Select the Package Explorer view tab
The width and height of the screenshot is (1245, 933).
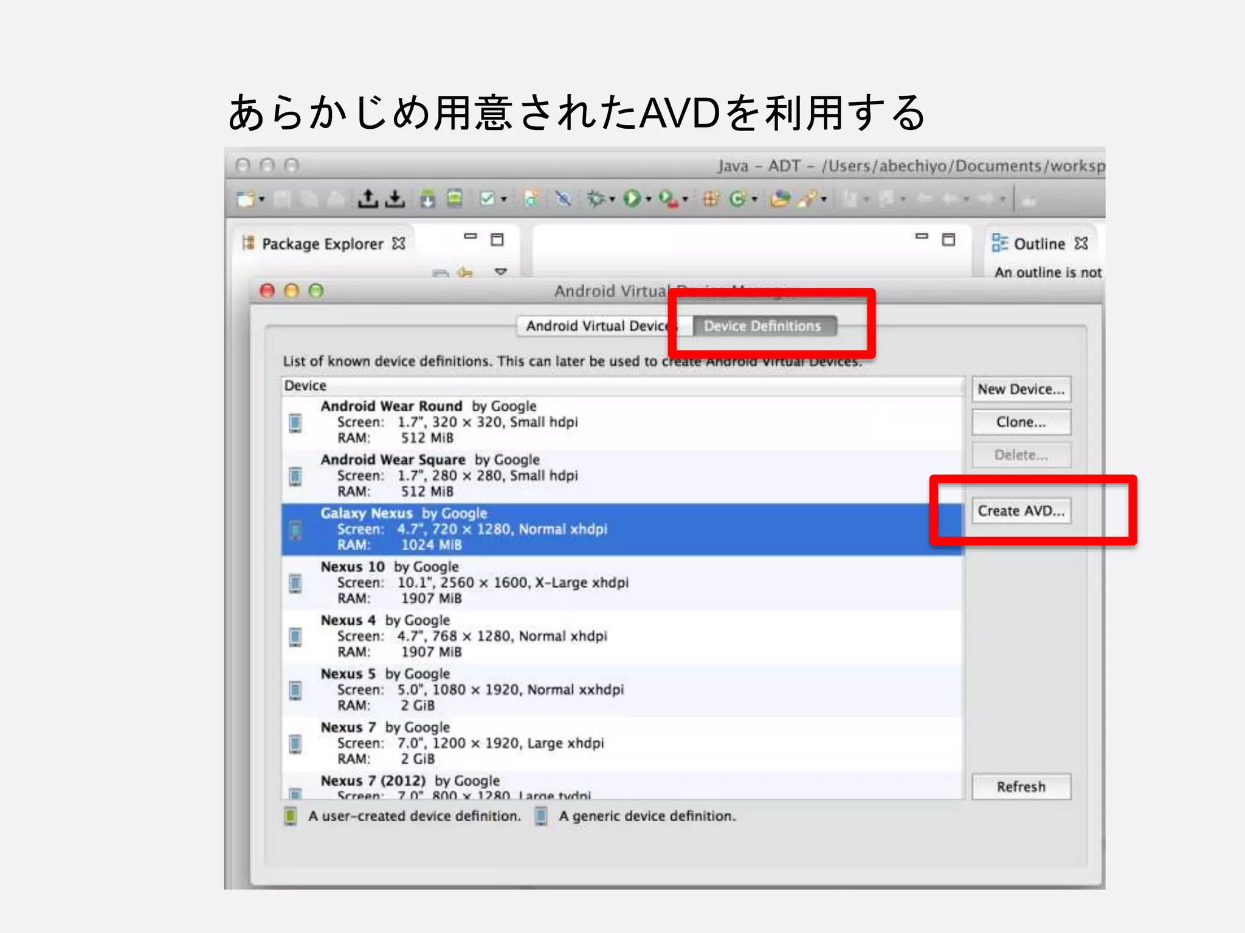322,244
